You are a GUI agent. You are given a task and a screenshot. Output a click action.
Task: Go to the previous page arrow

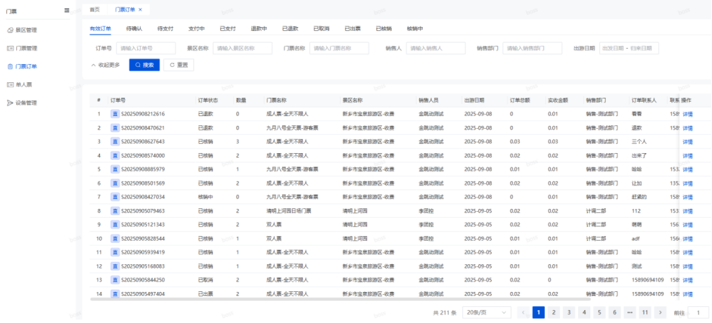pyautogui.click(x=523, y=312)
